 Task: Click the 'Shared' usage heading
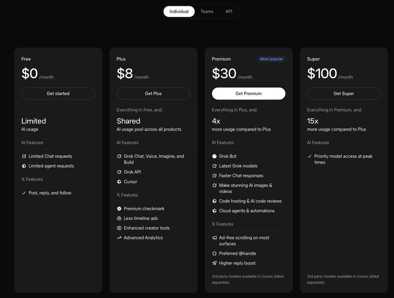128,121
